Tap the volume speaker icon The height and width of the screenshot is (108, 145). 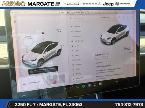tap(117, 82)
